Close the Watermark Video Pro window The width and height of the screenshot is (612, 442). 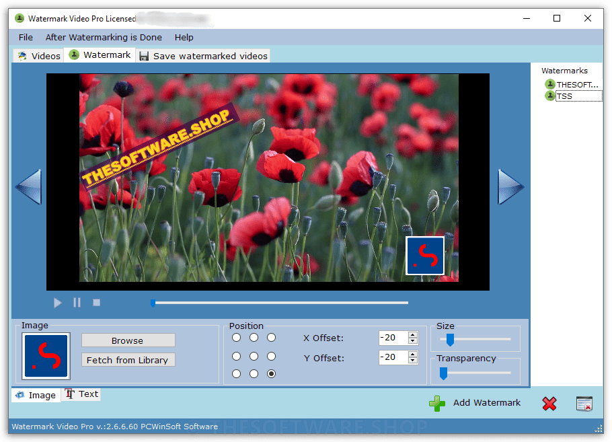588,18
